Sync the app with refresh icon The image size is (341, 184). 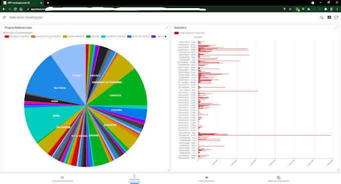click(x=336, y=17)
